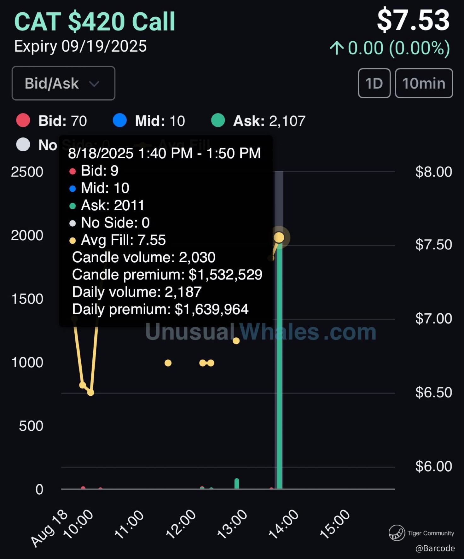
Task: Click the single yellow dot before 12:00
Action: (168, 363)
